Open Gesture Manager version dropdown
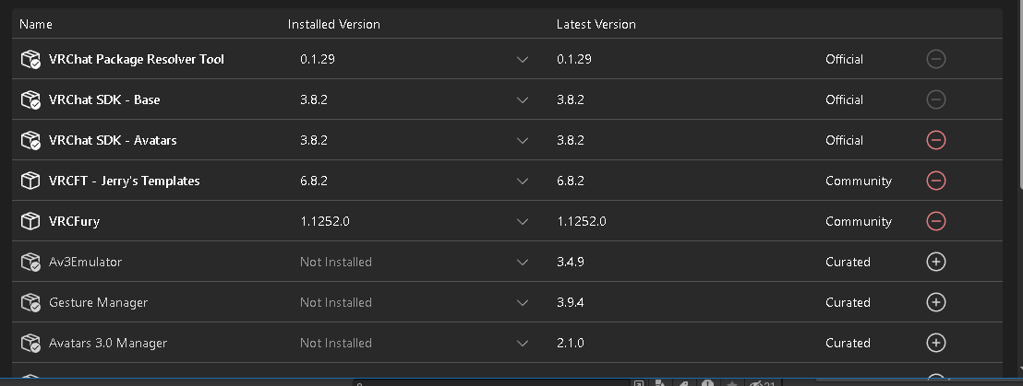Viewport: 1023px width, 386px height. tap(523, 302)
